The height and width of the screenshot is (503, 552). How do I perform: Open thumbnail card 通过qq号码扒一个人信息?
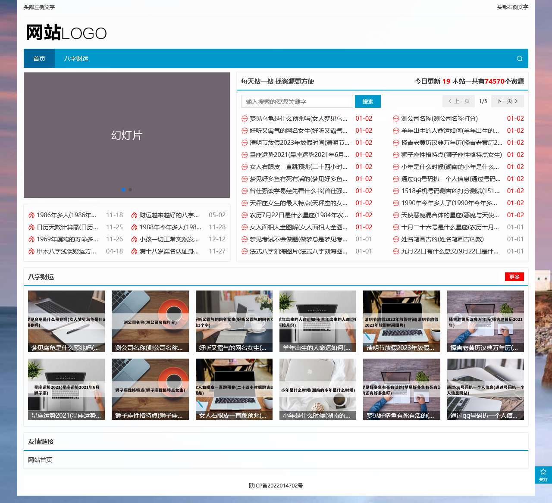[x=486, y=389]
